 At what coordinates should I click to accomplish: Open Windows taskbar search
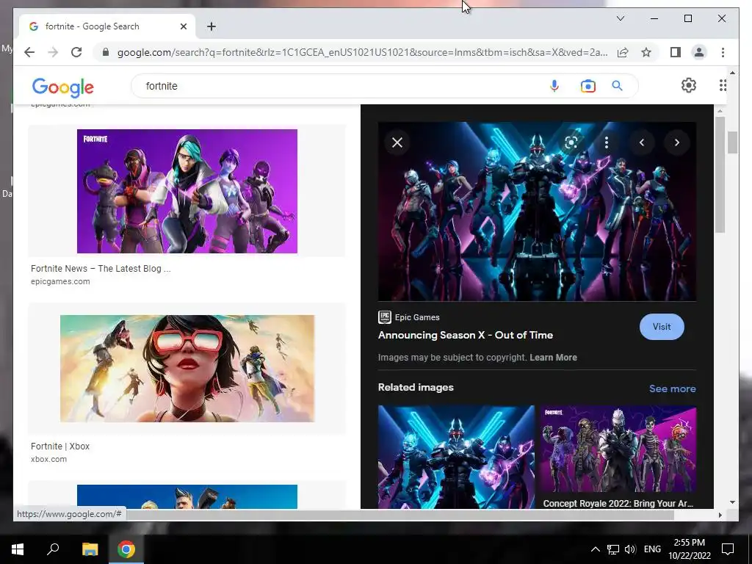(53, 549)
